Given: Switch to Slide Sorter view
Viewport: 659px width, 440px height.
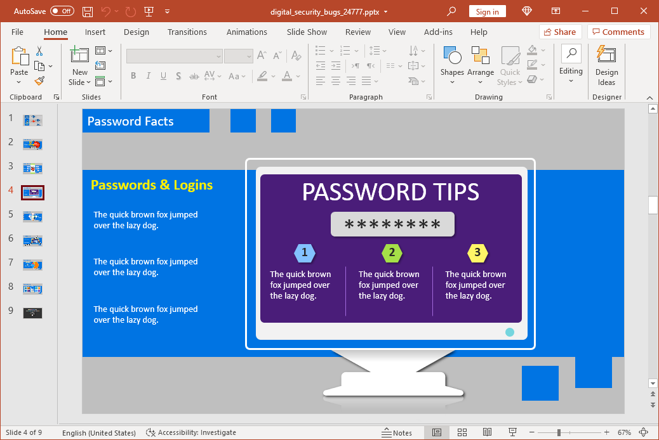Looking at the screenshot, I should (x=462, y=432).
